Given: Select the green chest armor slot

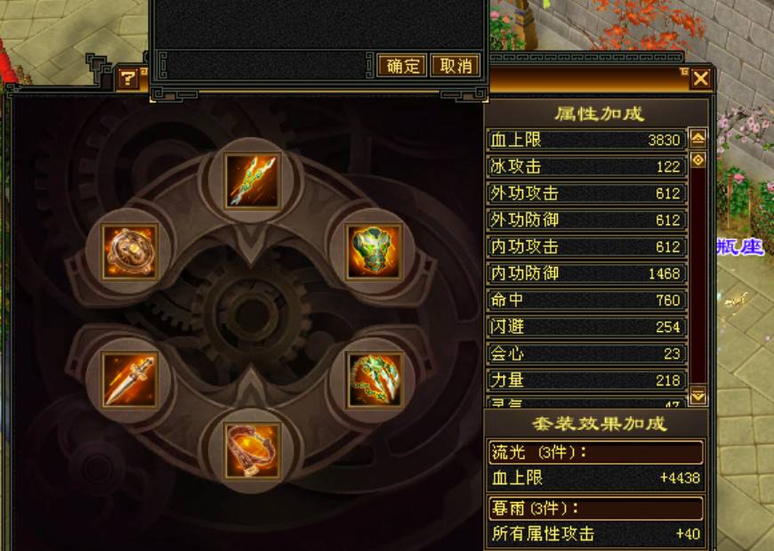Looking at the screenshot, I should point(375,252).
